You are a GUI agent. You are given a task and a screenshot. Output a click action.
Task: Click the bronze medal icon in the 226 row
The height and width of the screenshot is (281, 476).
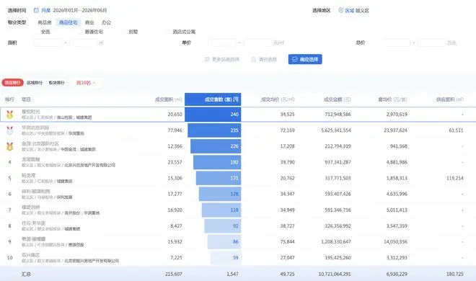[x=9, y=146]
